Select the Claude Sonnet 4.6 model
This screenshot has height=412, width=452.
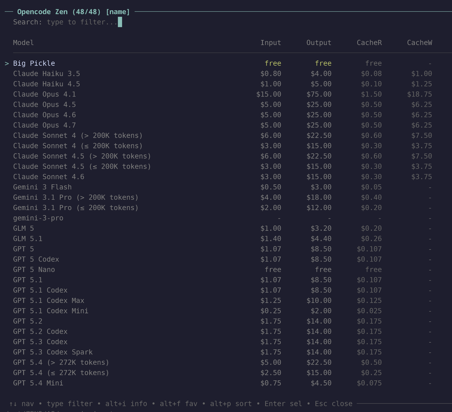(x=222, y=177)
